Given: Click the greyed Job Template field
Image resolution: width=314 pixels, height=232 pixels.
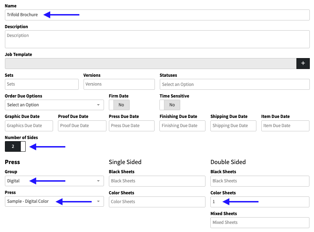Looking at the screenshot, I should [x=151, y=63].
